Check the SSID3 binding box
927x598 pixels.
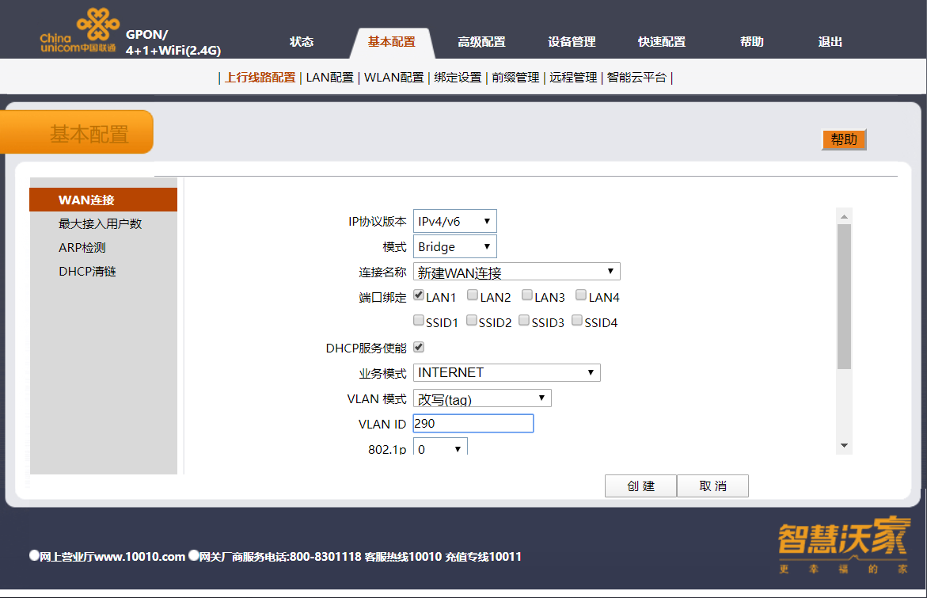[x=524, y=320]
